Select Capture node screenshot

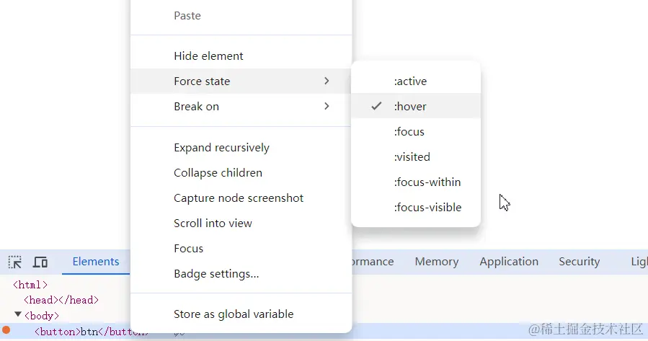pyautogui.click(x=239, y=198)
